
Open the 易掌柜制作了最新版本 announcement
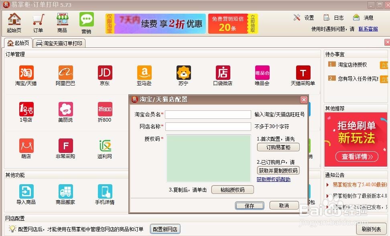point(360,196)
